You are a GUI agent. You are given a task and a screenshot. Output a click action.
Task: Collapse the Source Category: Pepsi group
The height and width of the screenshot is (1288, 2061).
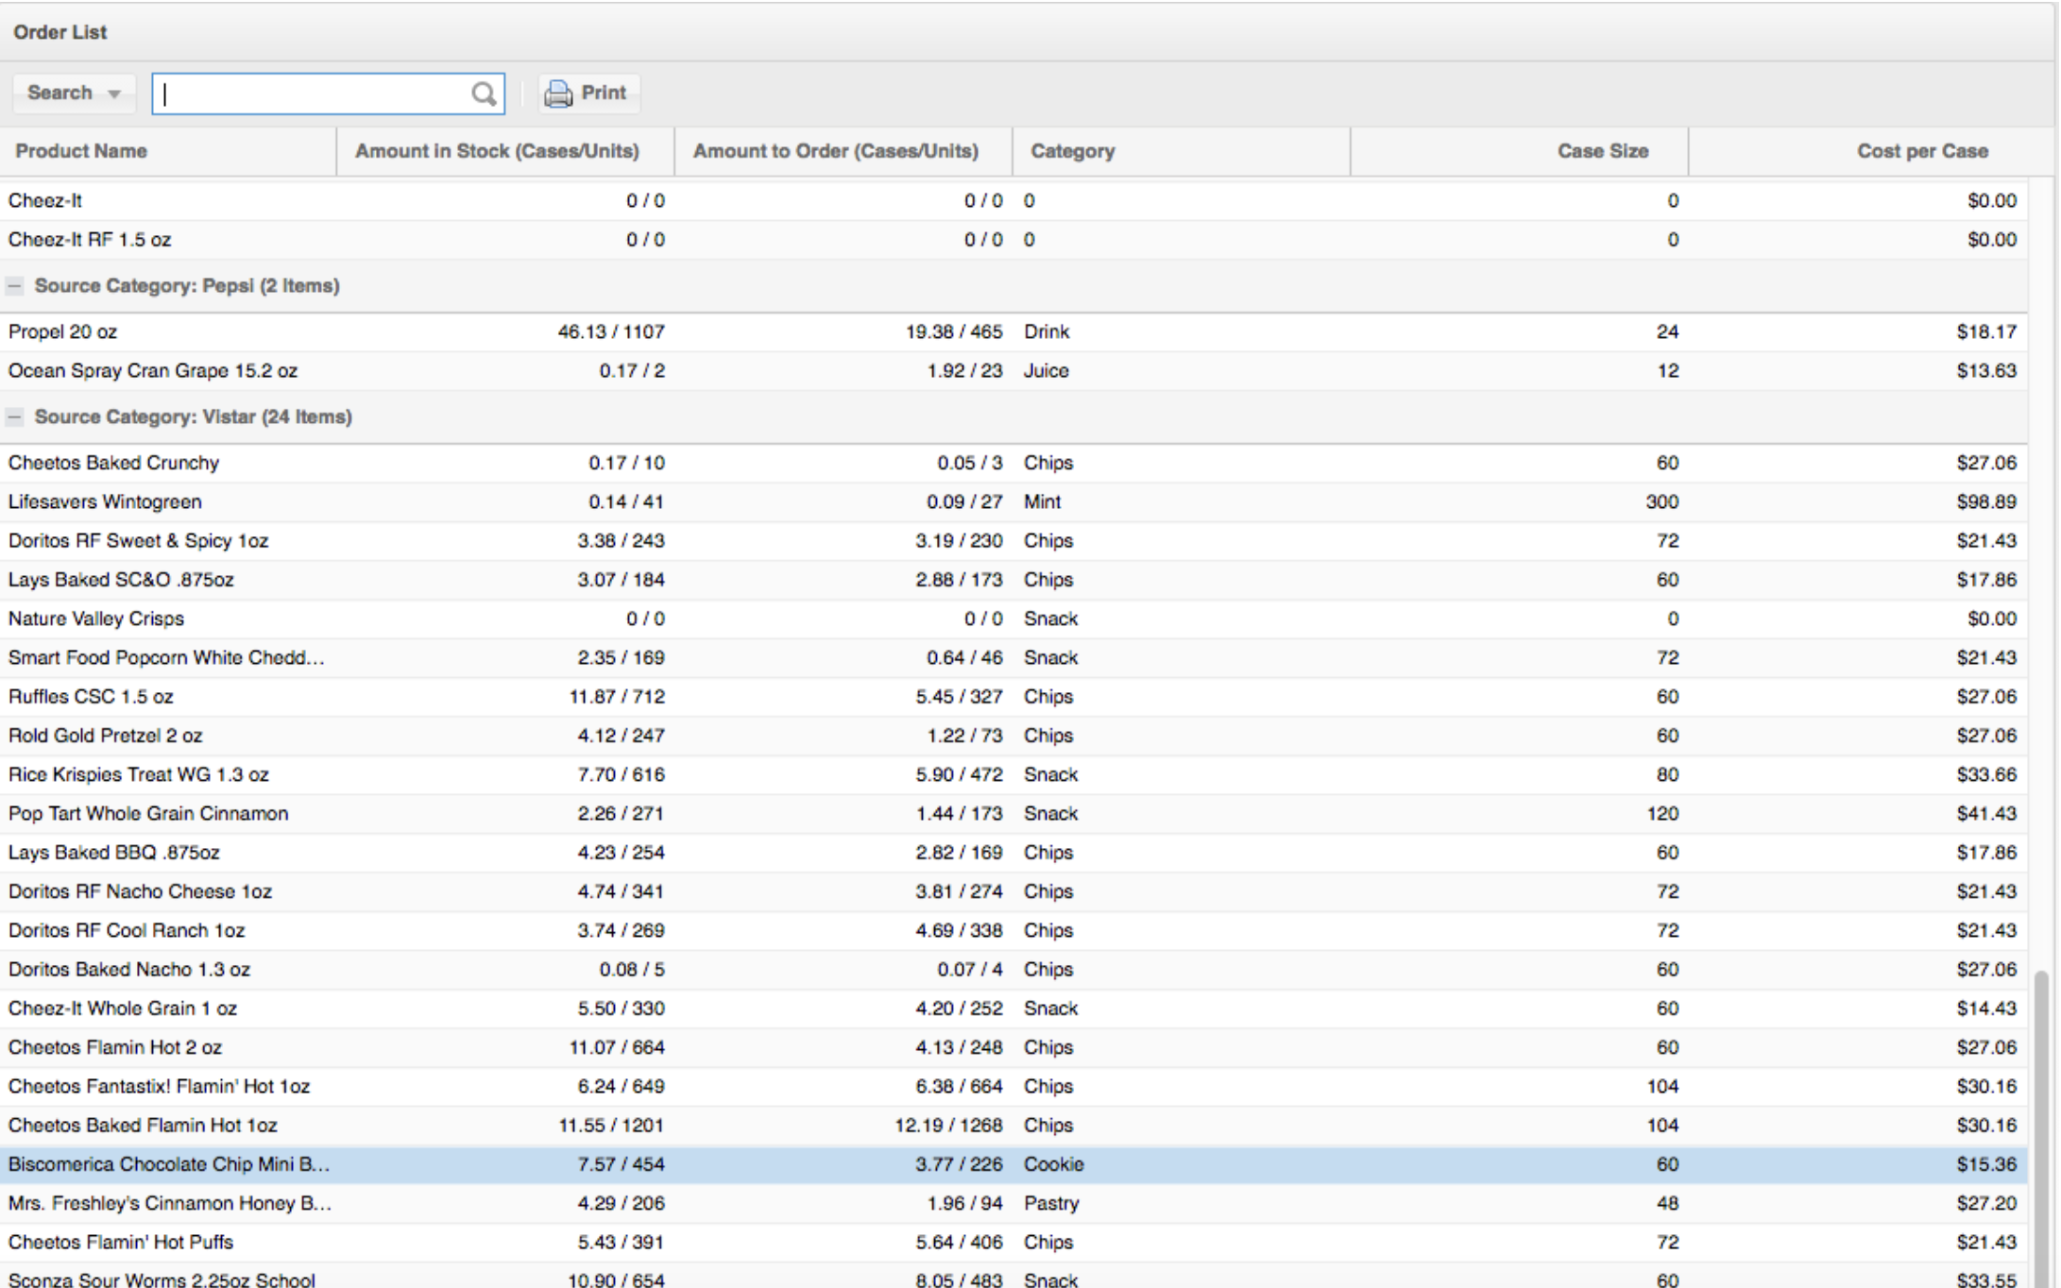click(x=14, y=285)
